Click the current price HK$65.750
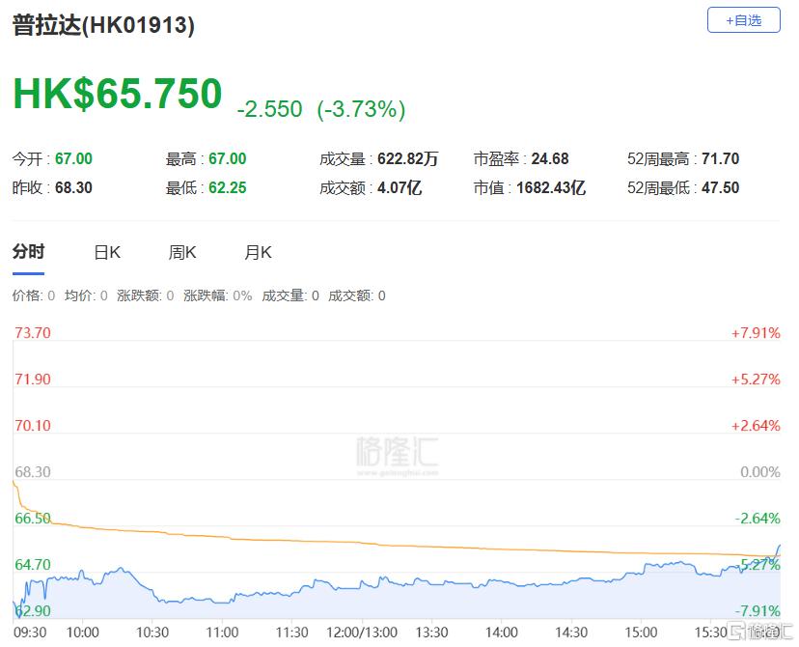Image resolution: width=799 pixels, height=647 pixels. [117, 94]
